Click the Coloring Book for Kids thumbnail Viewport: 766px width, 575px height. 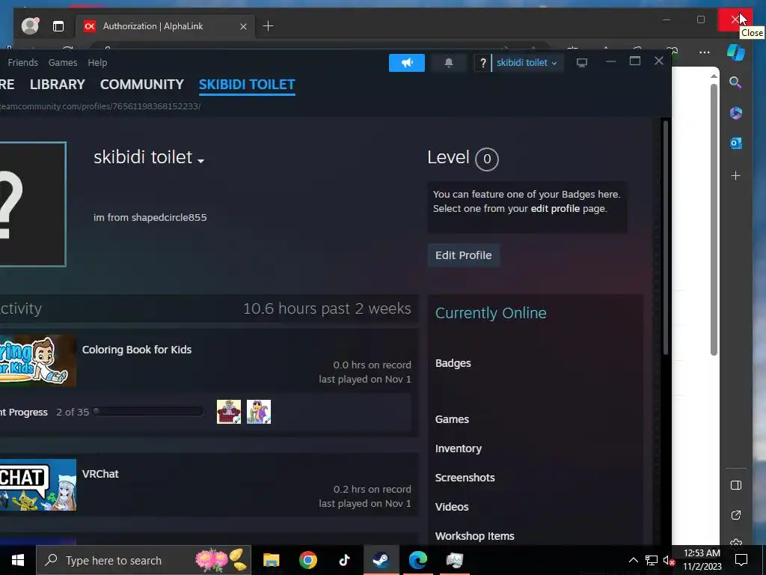click(x=37, y=360)
